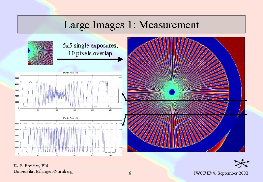Select the lower profile row plot
Screen dimensions: 263x182
[68, 136]
